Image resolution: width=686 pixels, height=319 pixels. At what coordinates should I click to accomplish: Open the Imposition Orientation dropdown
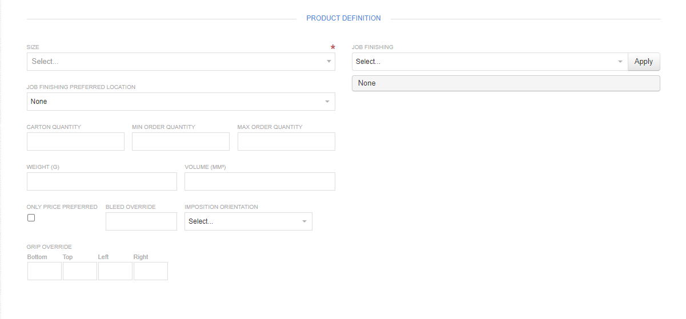(243, 221)
